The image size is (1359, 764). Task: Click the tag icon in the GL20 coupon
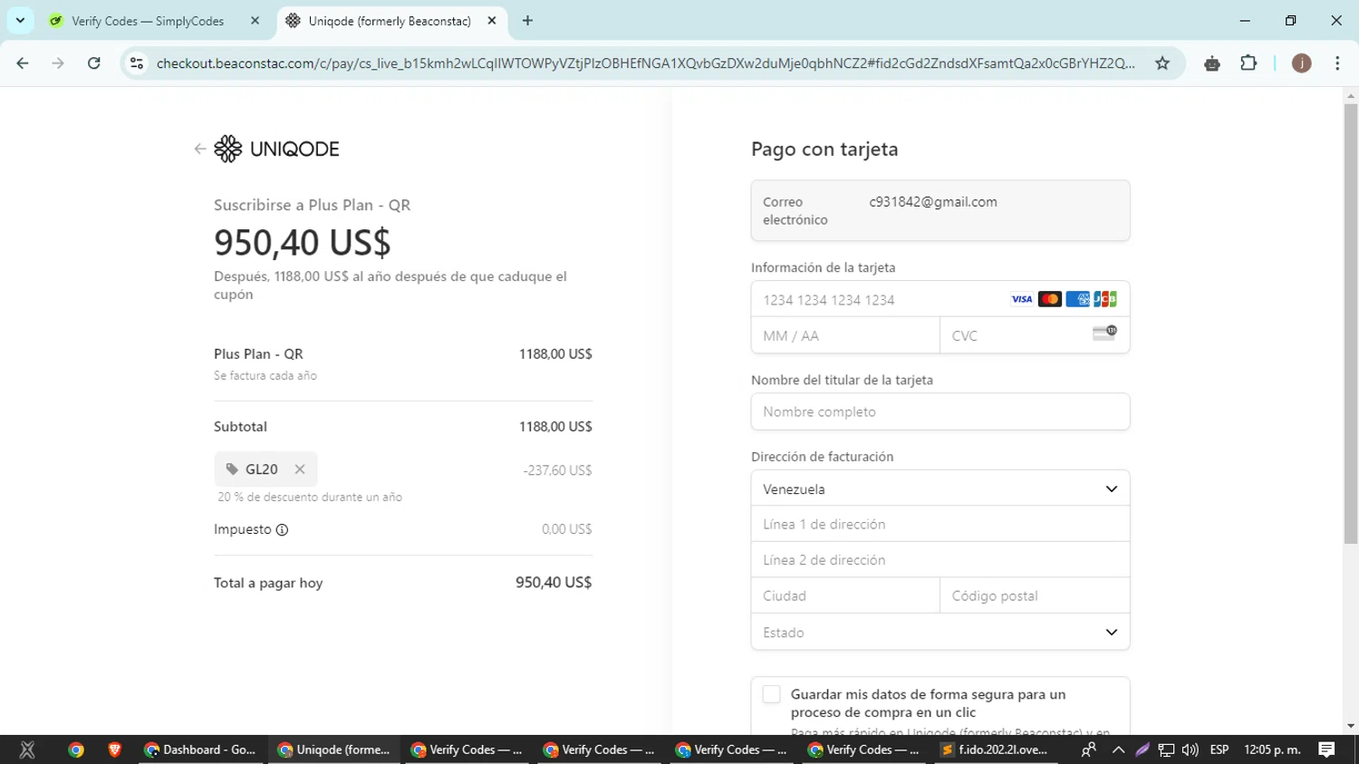[x=232, y=469]
